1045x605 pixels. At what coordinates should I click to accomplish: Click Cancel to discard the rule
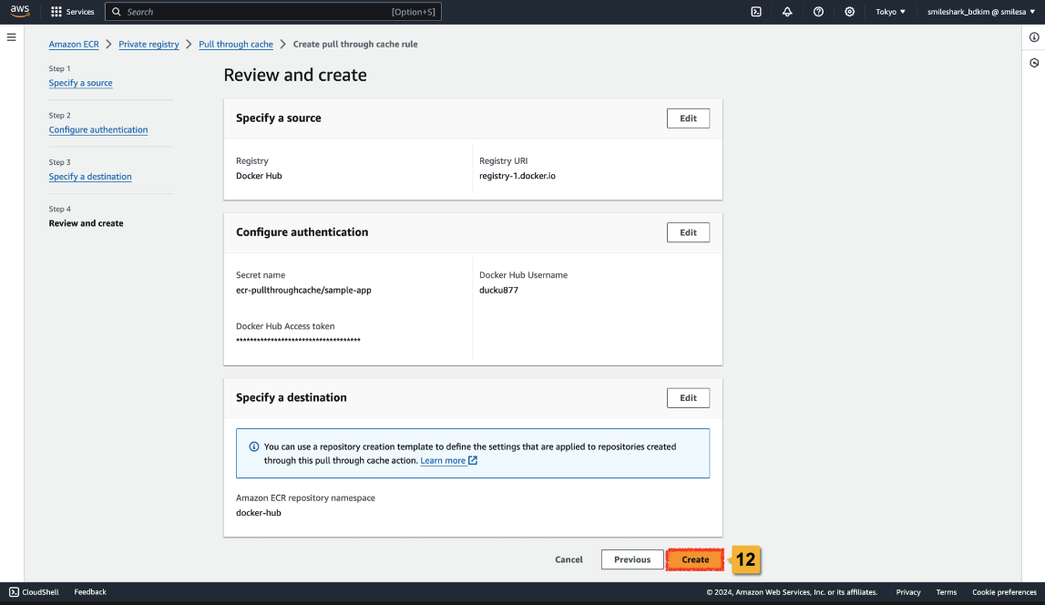pyautogui.click(x=569, y=559)
